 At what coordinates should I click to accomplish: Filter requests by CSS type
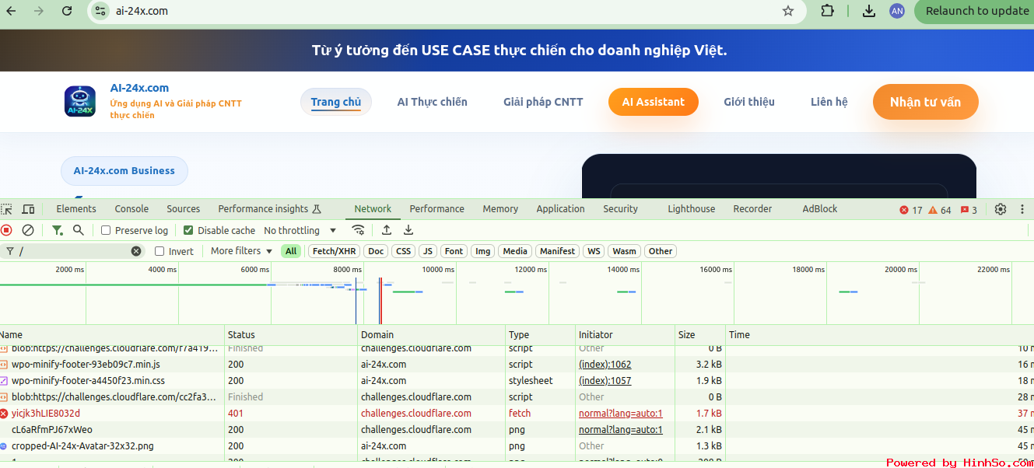click(x=403, y=251)
